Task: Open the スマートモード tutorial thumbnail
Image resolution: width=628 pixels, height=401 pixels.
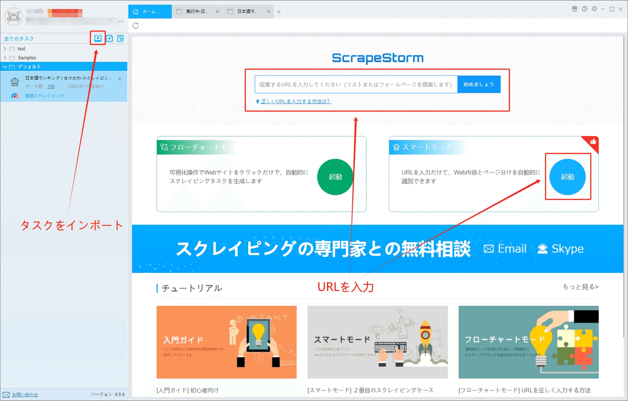Action: 377,342
